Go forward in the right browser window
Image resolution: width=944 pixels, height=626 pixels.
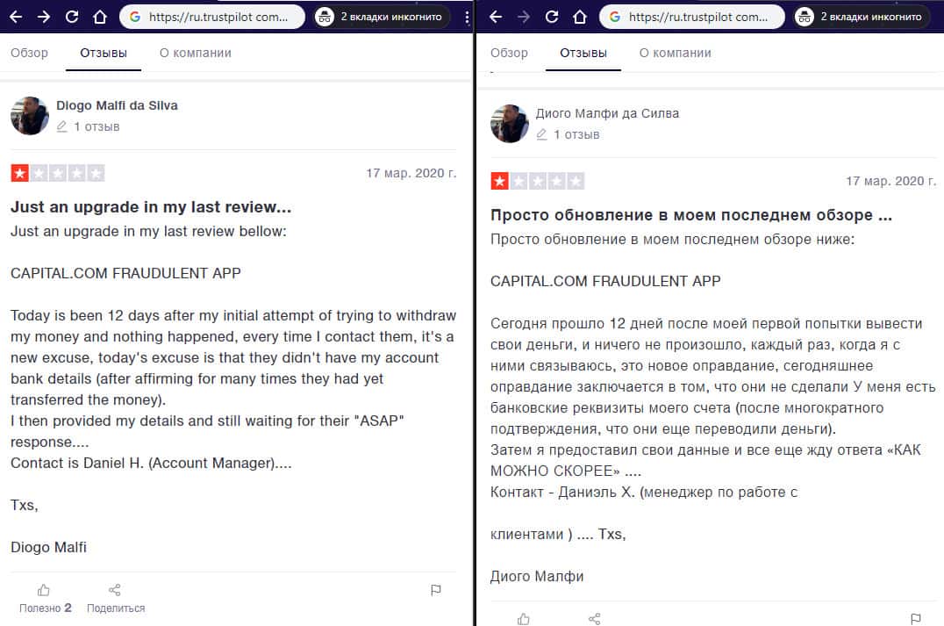[524, 17]
